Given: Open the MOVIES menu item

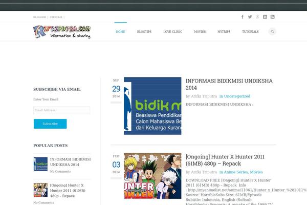Looking at the screenshot, I should point(200,32).
